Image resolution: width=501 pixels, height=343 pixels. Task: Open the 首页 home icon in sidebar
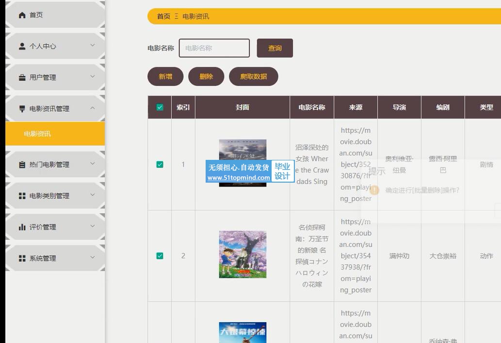(x=22, y=15)
